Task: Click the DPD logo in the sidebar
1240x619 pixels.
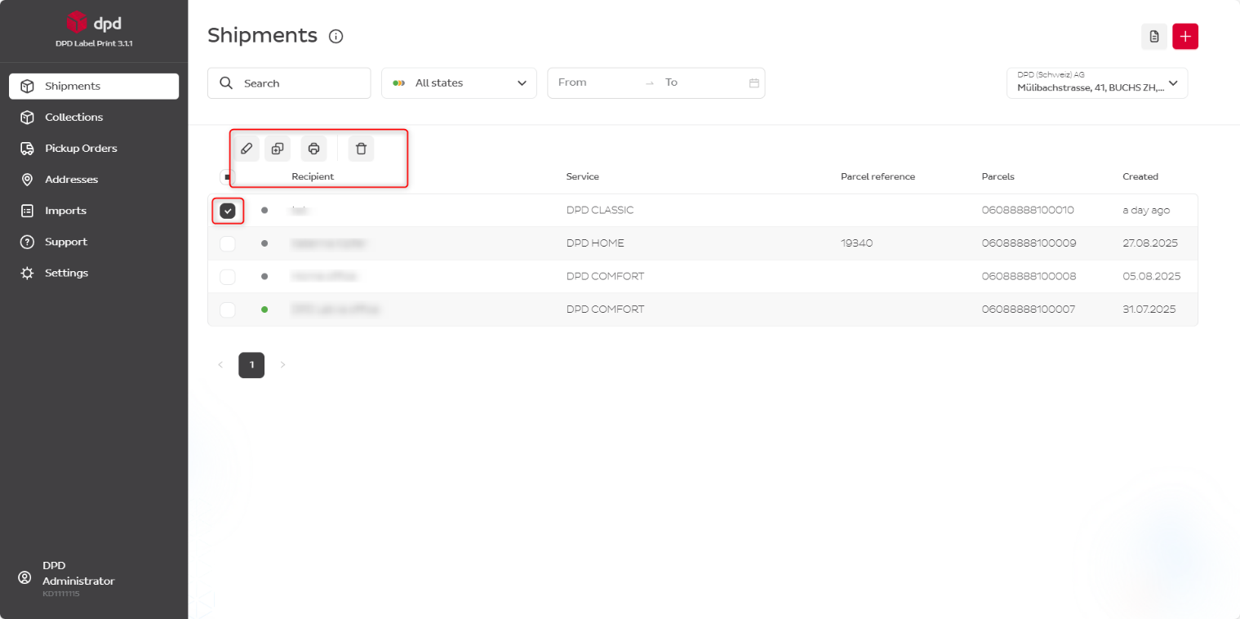Action: (94, 22)
